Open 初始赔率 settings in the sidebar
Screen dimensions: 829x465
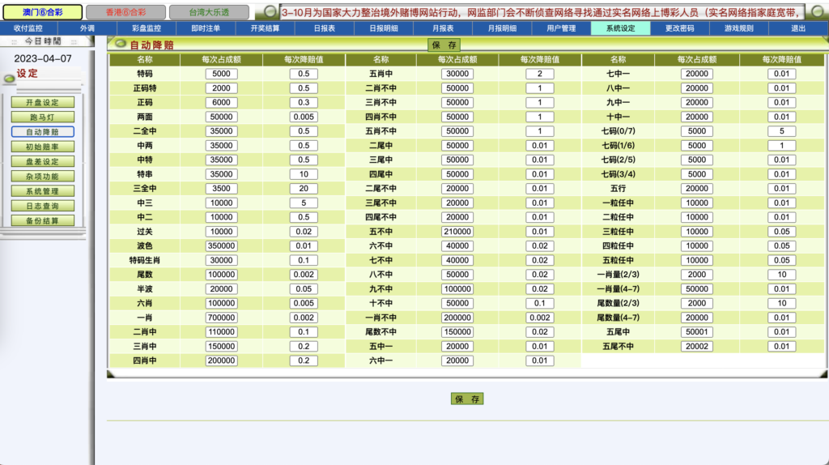(42, 147)
